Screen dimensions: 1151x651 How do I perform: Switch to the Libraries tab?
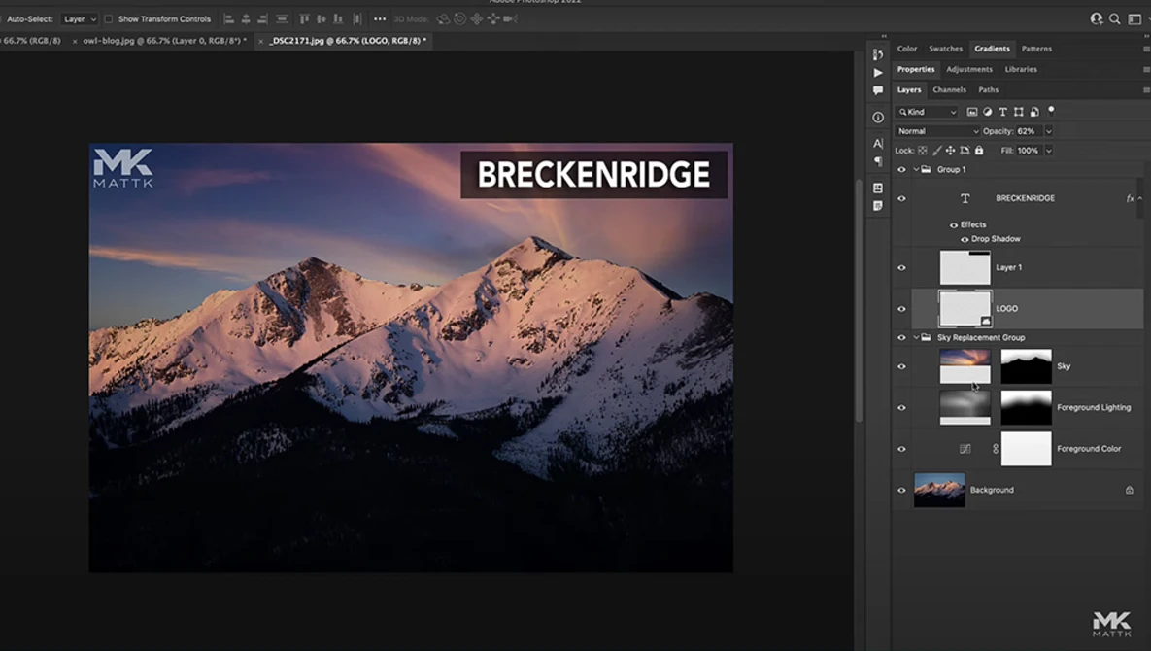click(1021, 69)
